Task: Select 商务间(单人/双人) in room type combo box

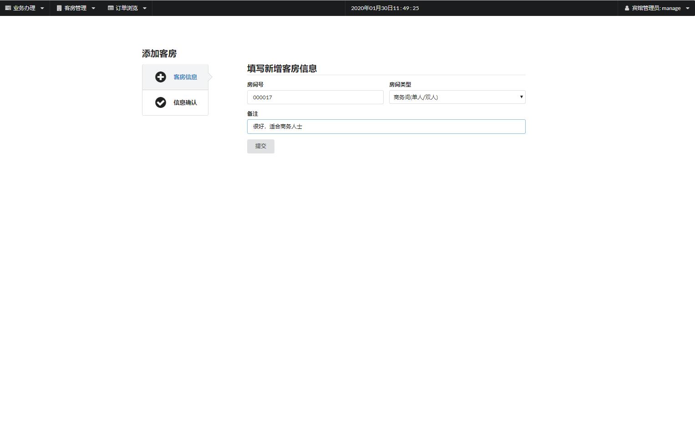Action: coord(457,97)
